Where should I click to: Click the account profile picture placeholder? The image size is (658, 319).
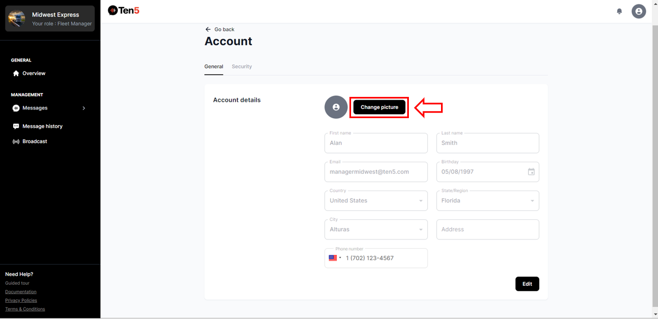pos(336,107)
